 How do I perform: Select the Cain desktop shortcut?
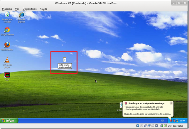(x=7, y=76)
